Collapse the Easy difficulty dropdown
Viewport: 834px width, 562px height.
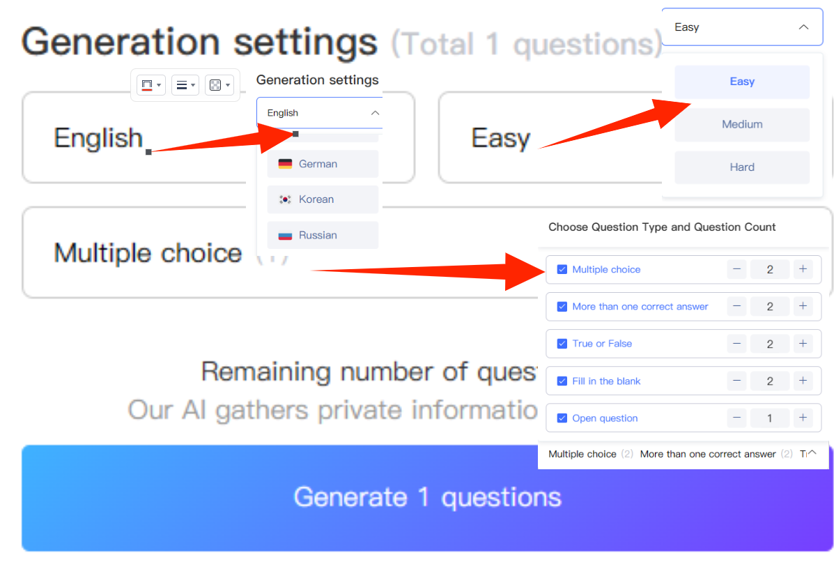coord(803,27)
